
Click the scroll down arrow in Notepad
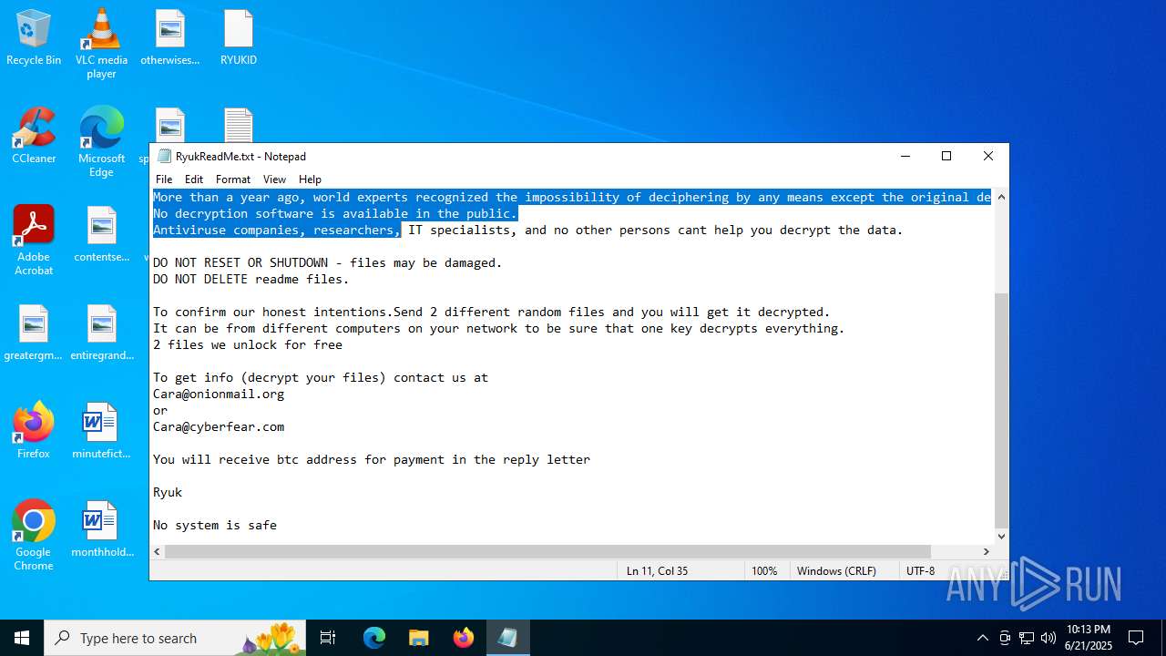(1001, 537)
